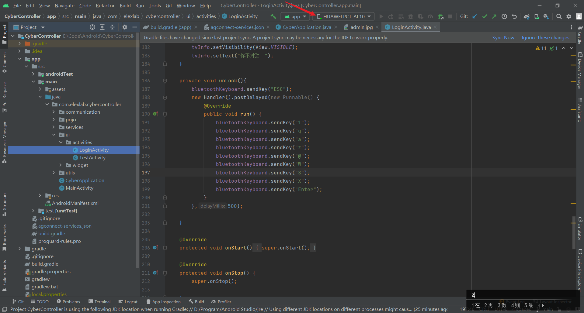The width and height of the screenshot is (584, 313).
Task: Click the warnings count indicator
Action: pyautogui.click(x=541, y=48)
